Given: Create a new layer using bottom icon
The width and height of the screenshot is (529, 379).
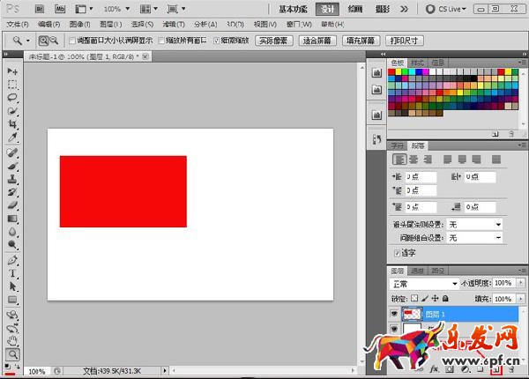Looking at the screenshot, I should pyautogui.click(x=495, y=372).
